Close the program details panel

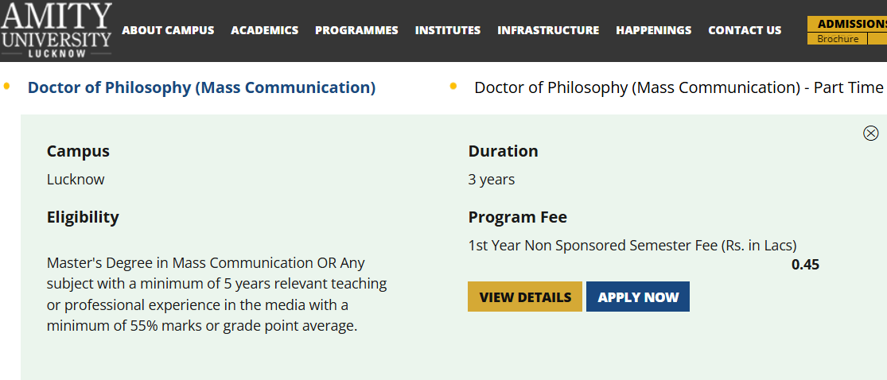[x=870, y=134]
